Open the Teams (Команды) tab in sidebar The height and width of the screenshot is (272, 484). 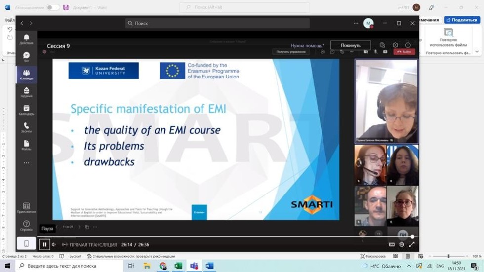click(x=26, y=75)
